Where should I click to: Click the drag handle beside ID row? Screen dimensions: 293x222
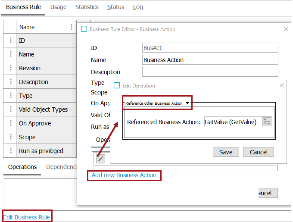tap(10, 41)
